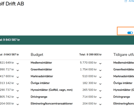Expand the 990 717 kr row chevron
Viewport: 134px width, 108px height.
point(18,70)
